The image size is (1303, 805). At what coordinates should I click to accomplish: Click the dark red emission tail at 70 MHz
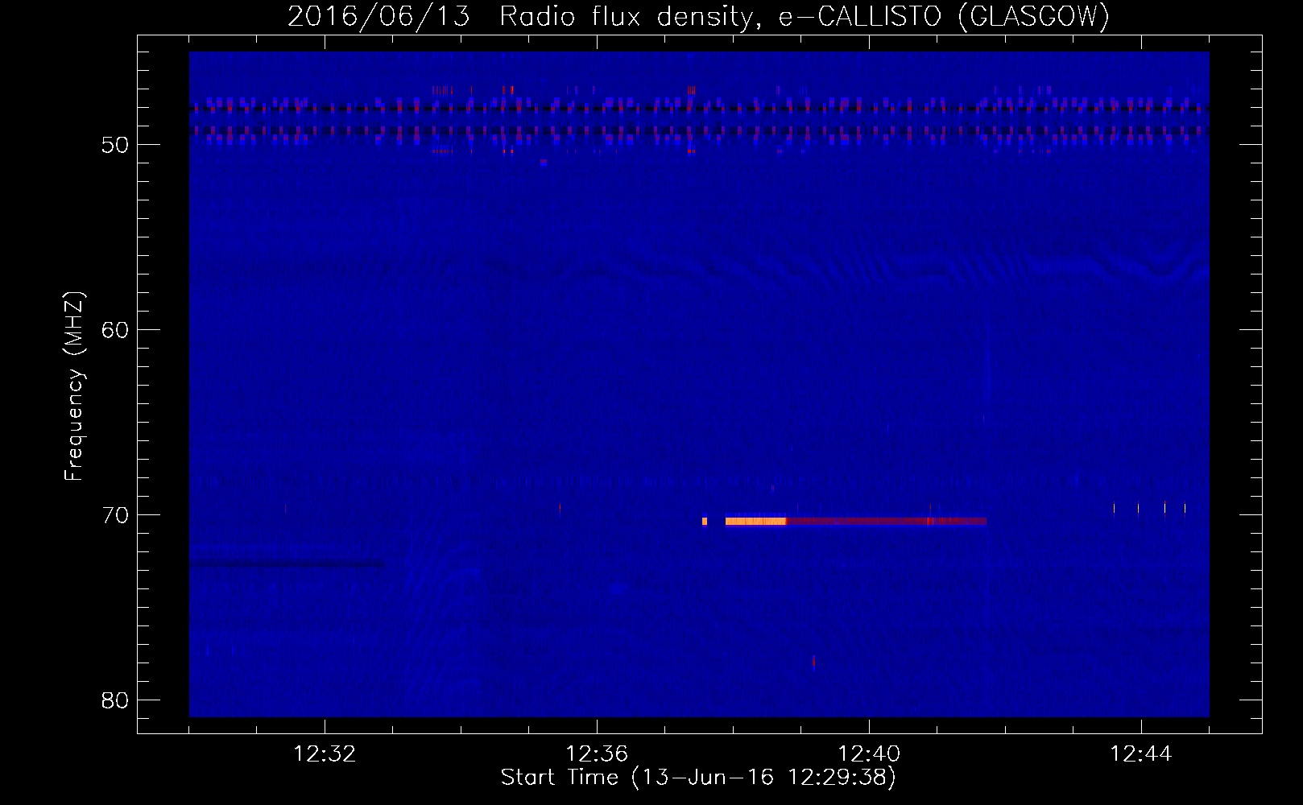coord(886,522)
